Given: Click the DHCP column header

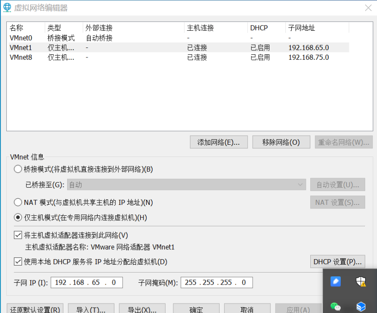Looking at the screenshot, I should [267, 28].
